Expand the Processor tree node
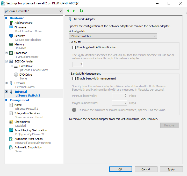 pos(6,53)
